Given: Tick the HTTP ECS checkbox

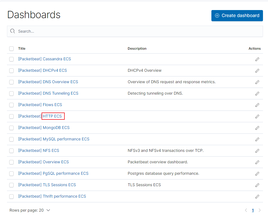Looking at the screenshot, I should tap(11, 116).
